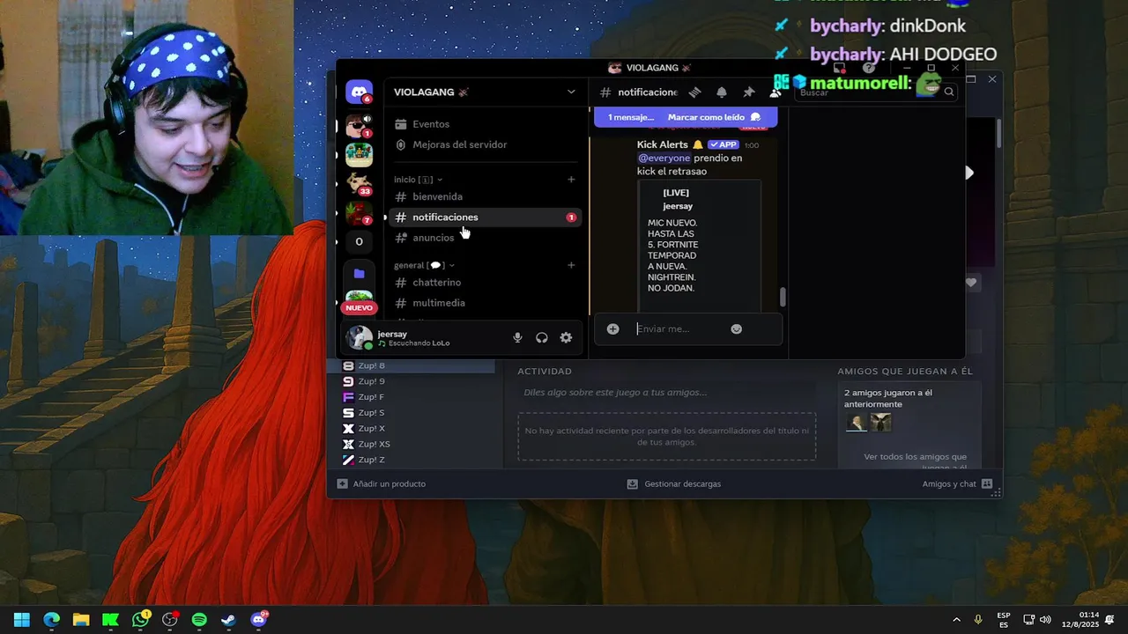Open Amigos y chat in Steam
The height and width of the screenshot is (634, 1128).
[957, 483]
